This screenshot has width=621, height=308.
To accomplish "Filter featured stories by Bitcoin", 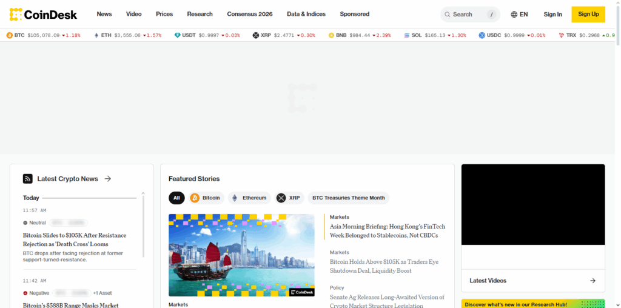I will click(x=206, y=198).
